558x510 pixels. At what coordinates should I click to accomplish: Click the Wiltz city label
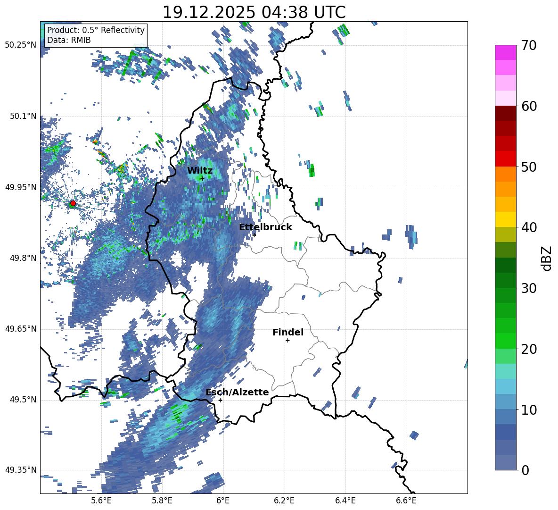(200, 171)
